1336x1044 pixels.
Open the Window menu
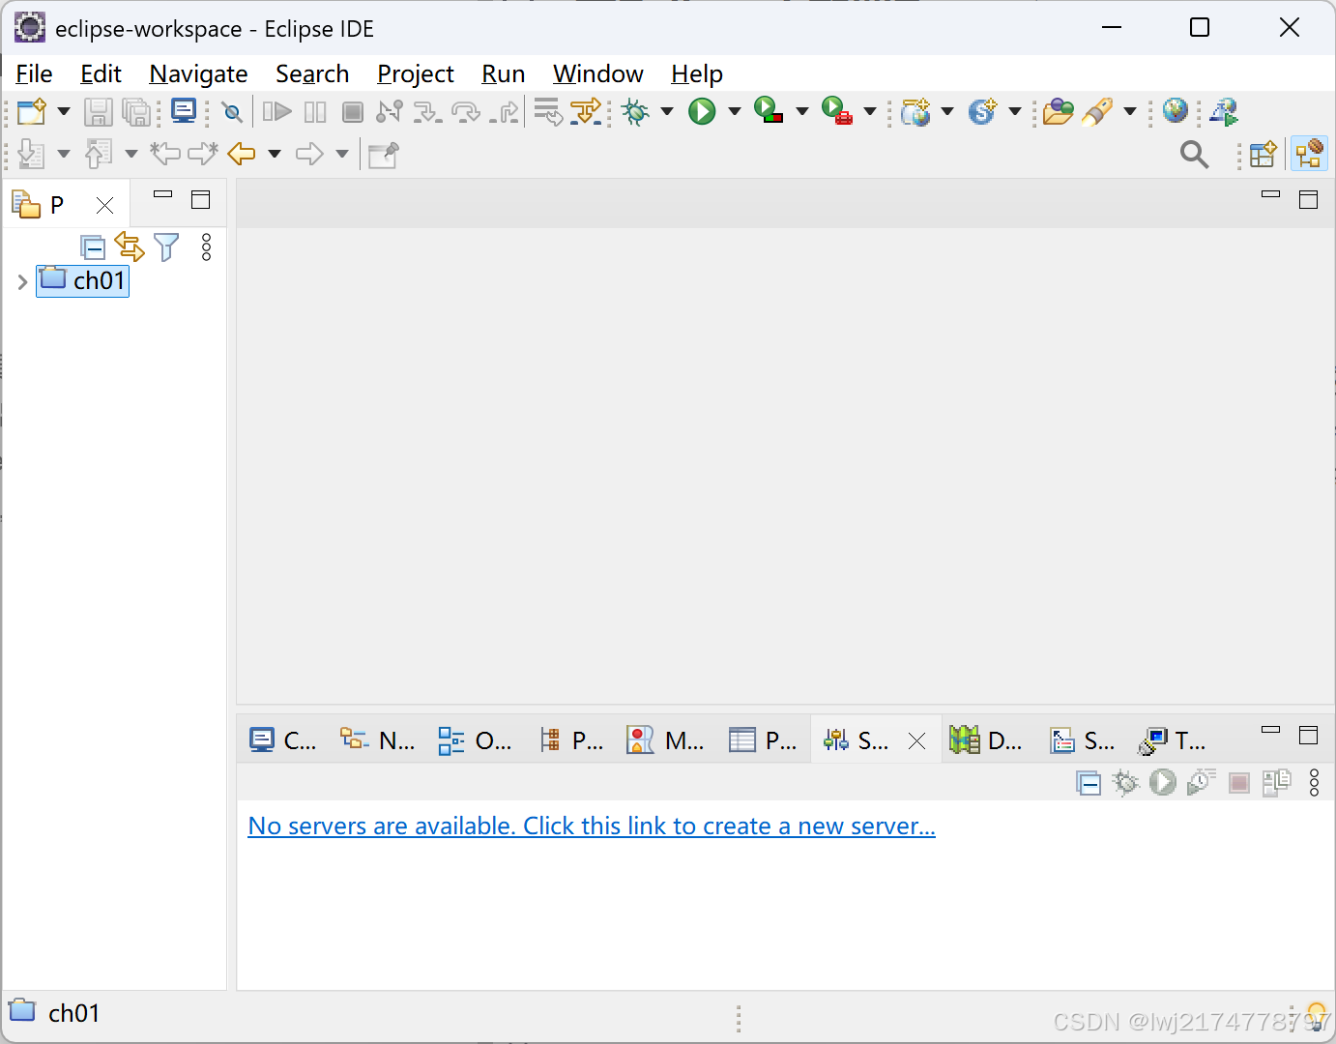(x=598, y=74)
